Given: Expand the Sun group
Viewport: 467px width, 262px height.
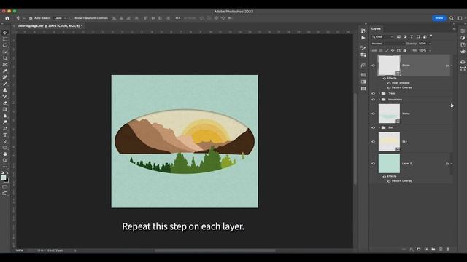Looking at the screenshot, I should (x=379, y=127).
